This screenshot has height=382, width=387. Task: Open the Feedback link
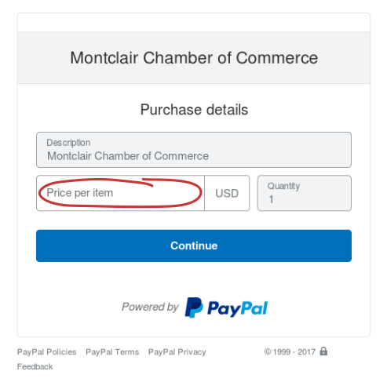point(35,366)
